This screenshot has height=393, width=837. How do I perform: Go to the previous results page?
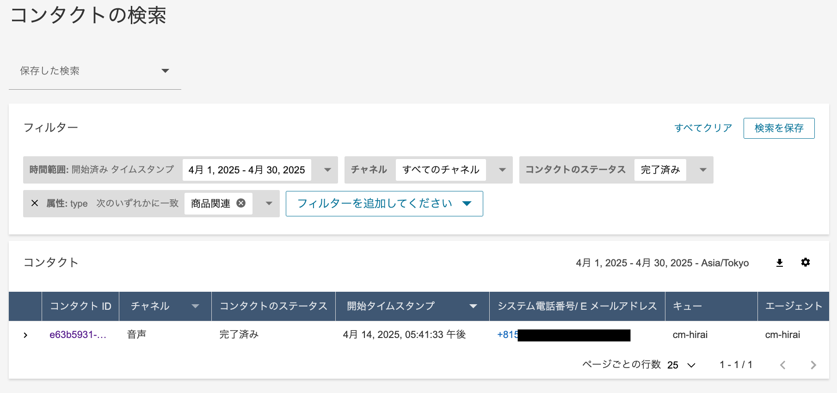782,365
